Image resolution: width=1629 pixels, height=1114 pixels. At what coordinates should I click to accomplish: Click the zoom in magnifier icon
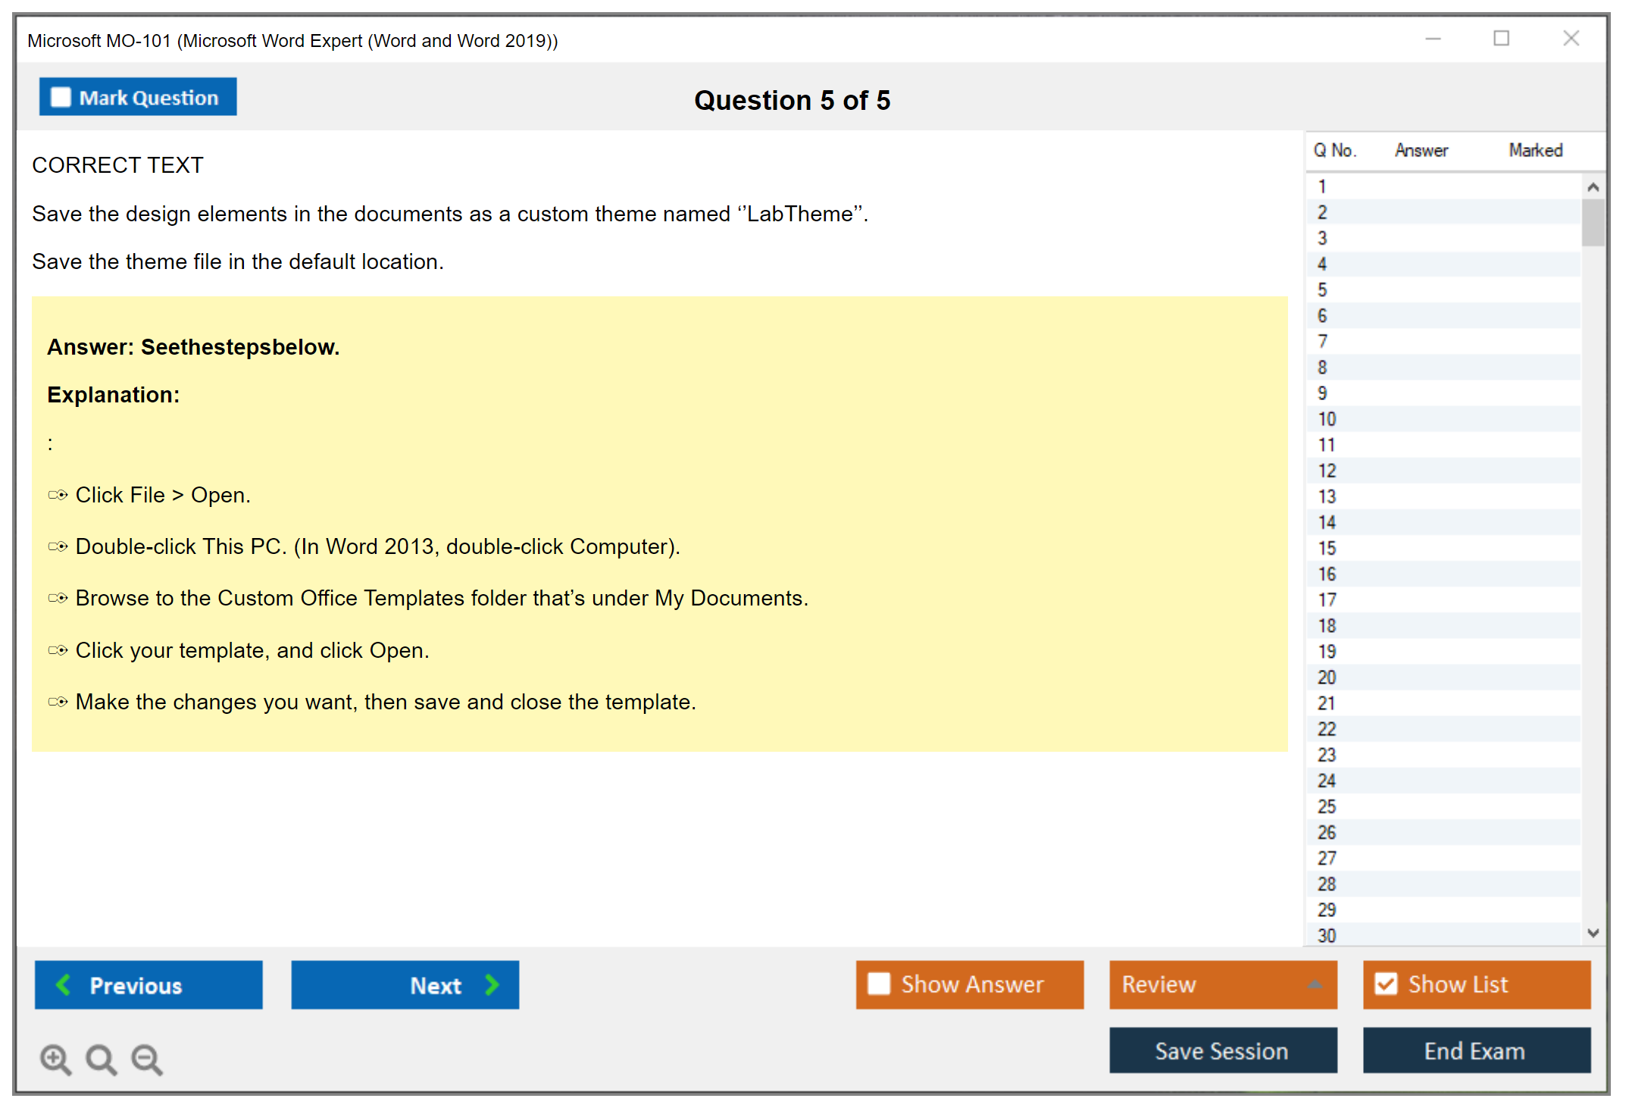pos(55,1059)
